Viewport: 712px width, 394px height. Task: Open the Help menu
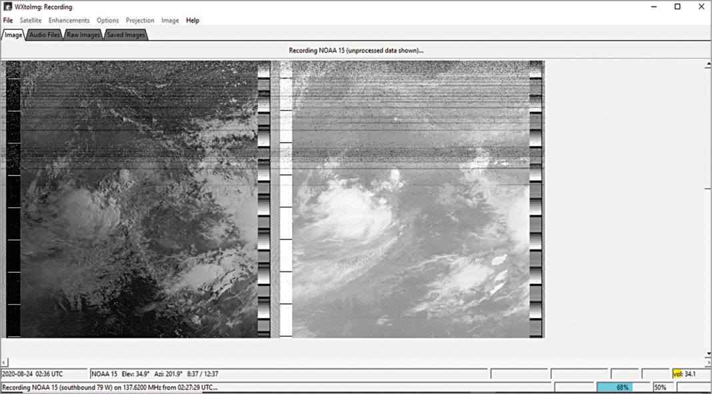click(193, 20)
